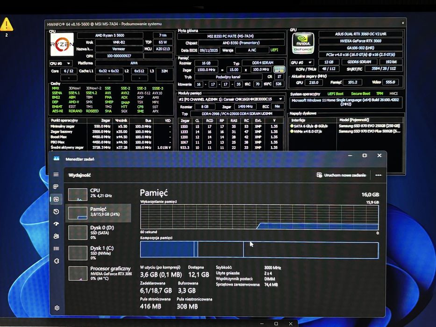Image resolution: width=436 pixels, height=327 pixels.
Task: Open the CPU #0 selector dropdown in HWiNFO
Action: pyautogui.click(x=60, y=64)
